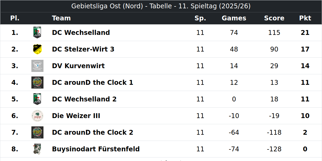Click the Pkt column header
The width and height of the screenshot is (322, 161).
pos(305,18)
